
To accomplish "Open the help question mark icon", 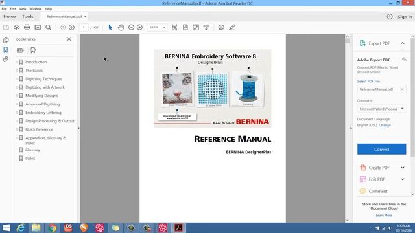I will click(x=390, y=17).
